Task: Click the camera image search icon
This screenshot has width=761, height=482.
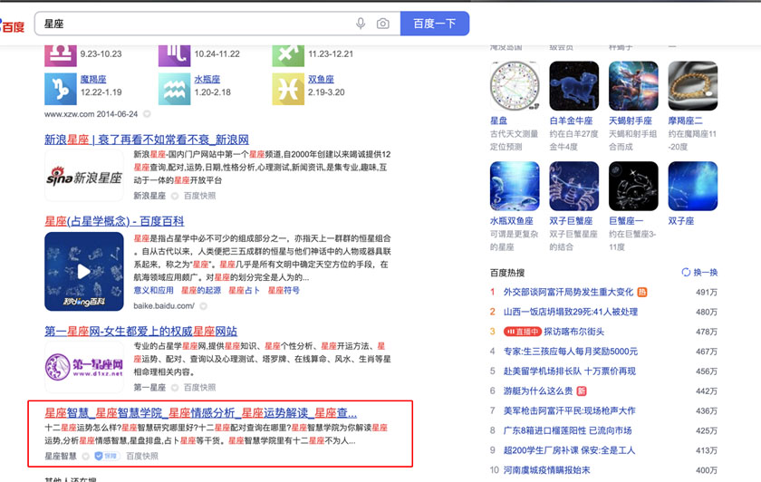Action: [382, 24]
